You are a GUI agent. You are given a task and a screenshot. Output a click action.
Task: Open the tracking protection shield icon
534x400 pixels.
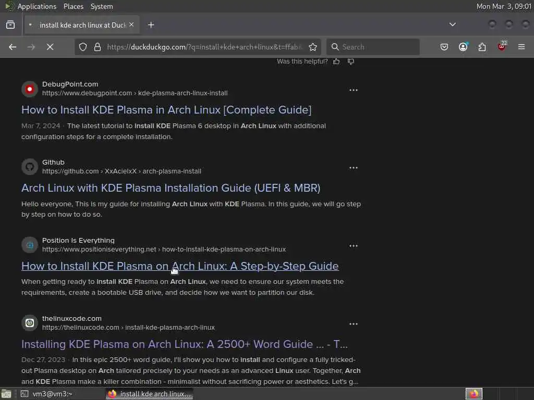83,47
